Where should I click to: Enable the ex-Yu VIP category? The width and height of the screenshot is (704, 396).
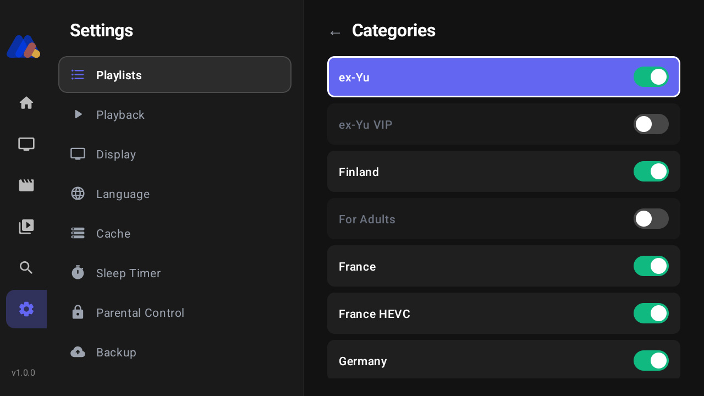(x=651, y=124)
